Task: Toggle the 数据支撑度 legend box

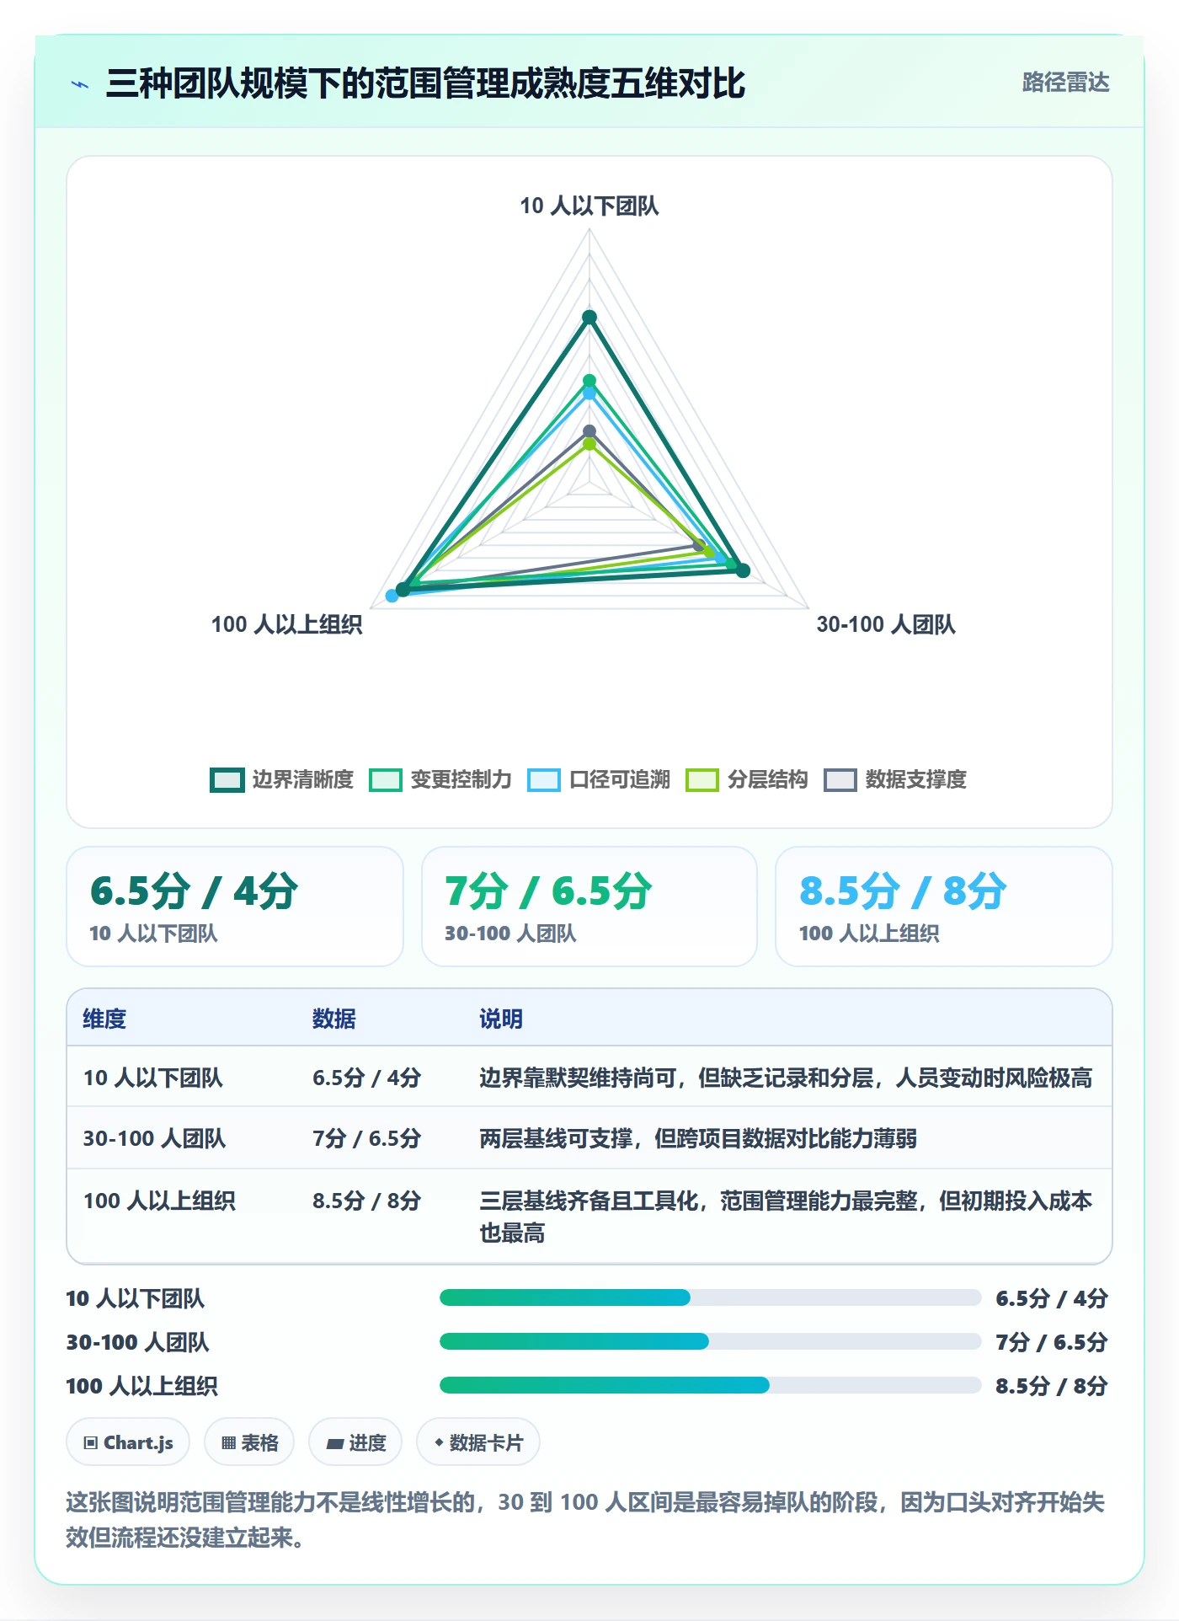Action: coord(840,780)
